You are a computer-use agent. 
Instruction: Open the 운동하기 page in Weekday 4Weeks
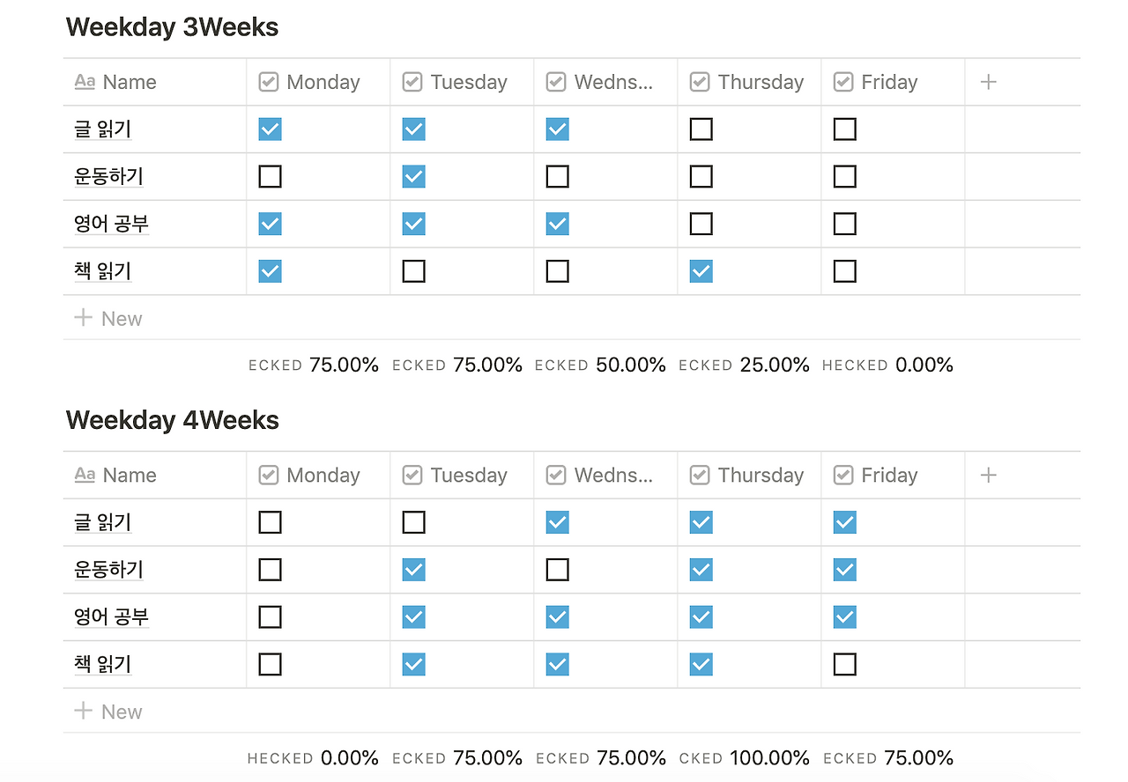click(108, 569)
